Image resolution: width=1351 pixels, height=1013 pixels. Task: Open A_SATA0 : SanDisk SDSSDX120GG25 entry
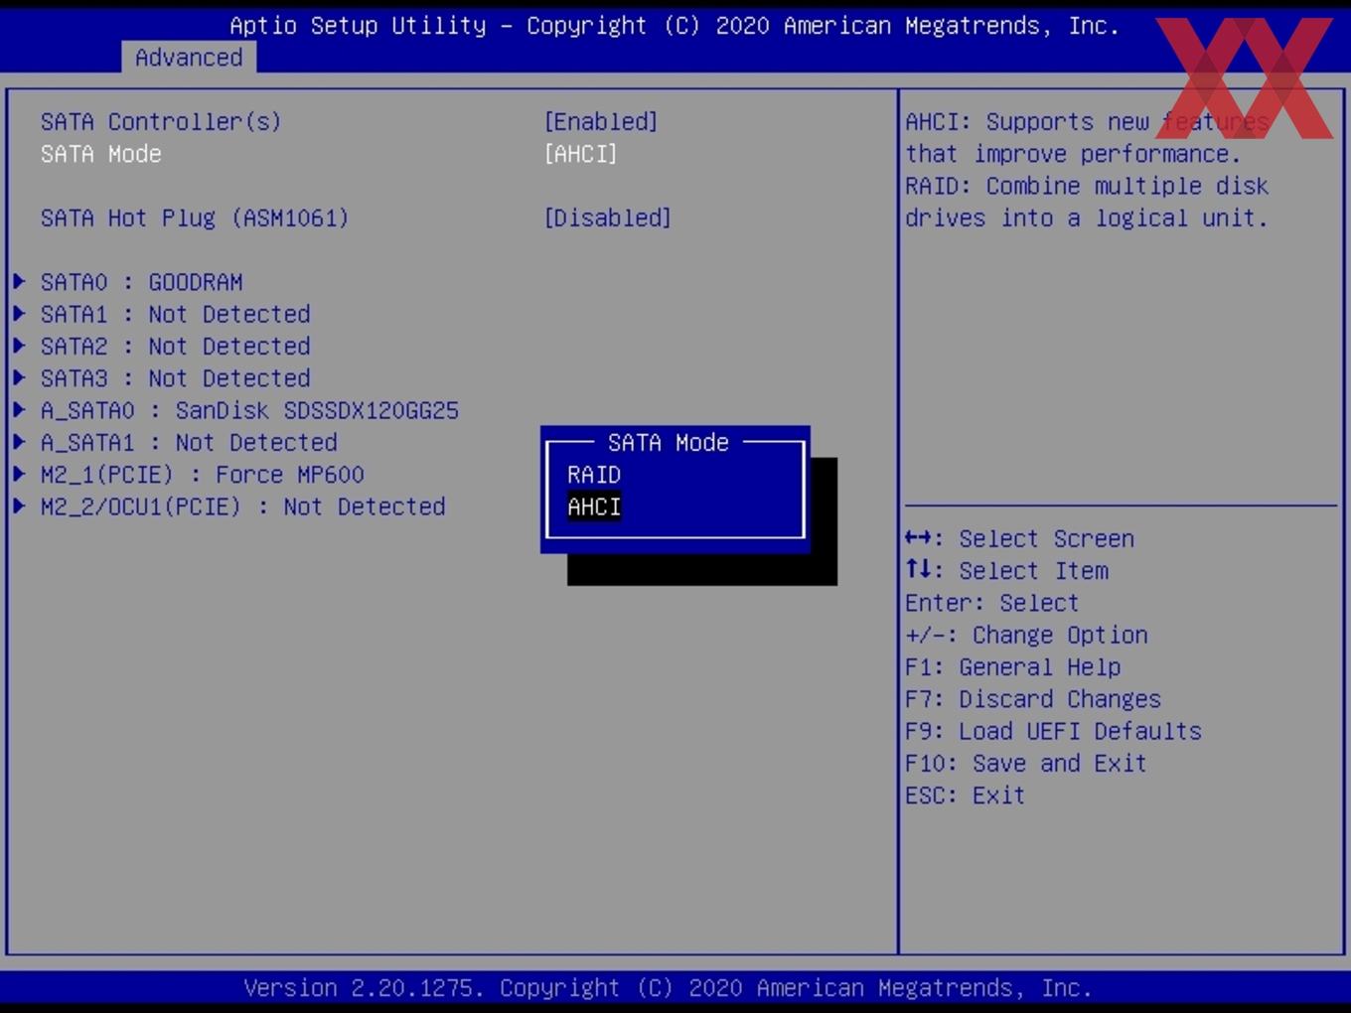(249, 410)
